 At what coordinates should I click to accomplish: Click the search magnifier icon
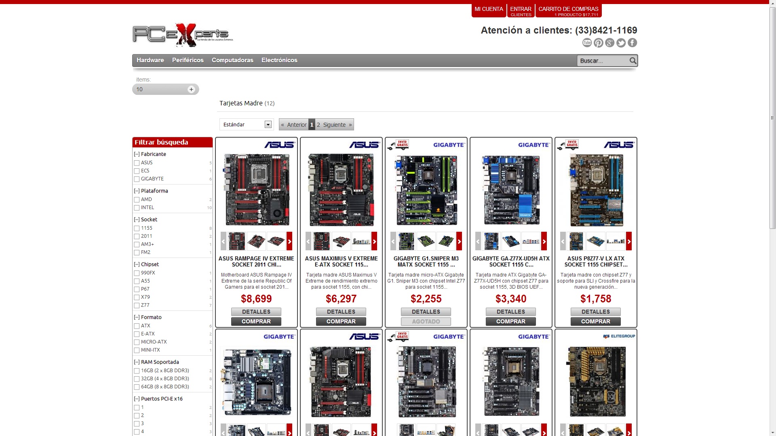633,61
